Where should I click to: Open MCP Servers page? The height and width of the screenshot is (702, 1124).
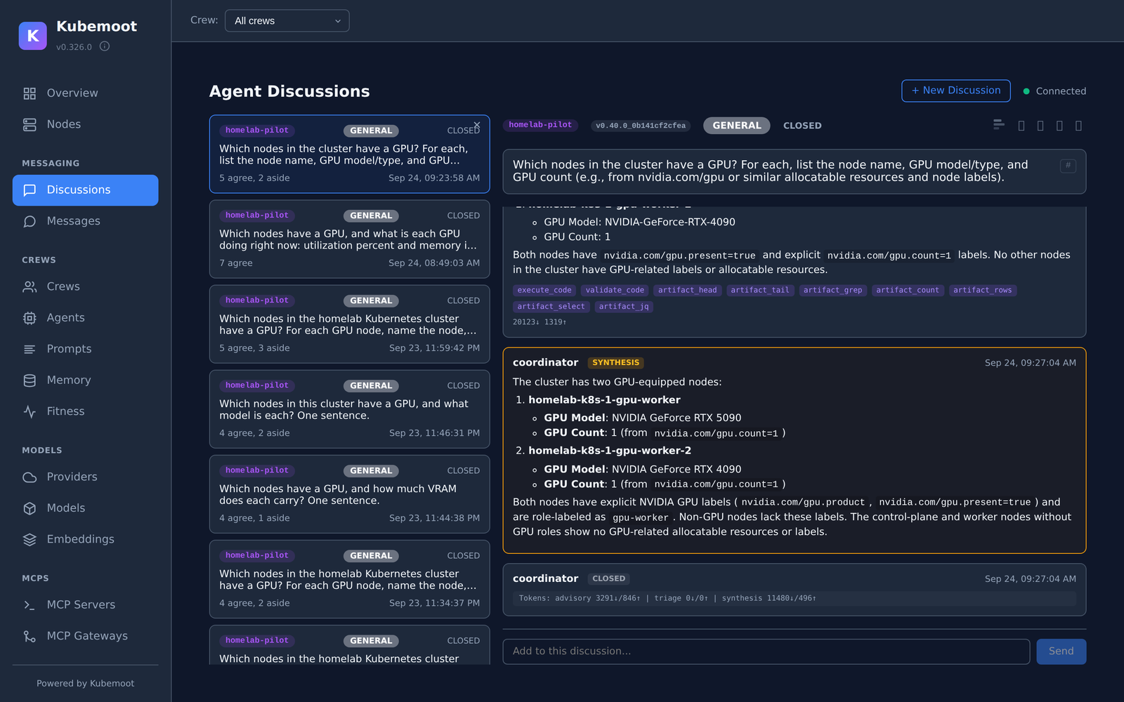tap(85, 604)
